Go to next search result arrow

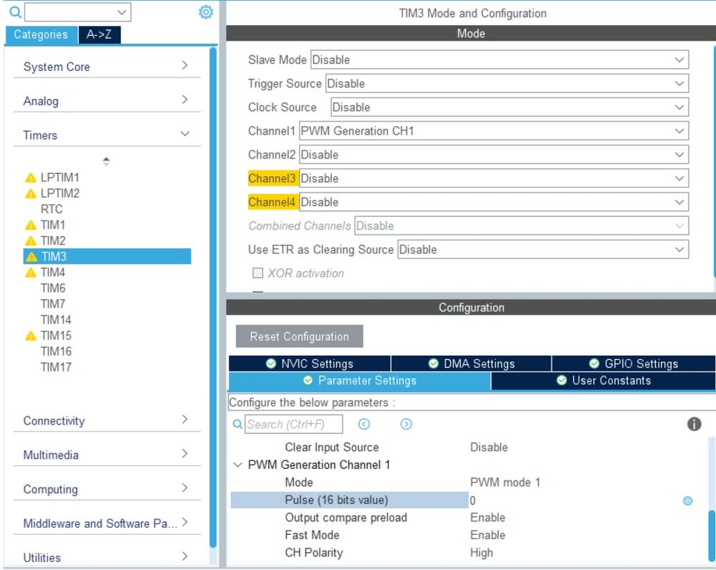click(x=406, y=424)
